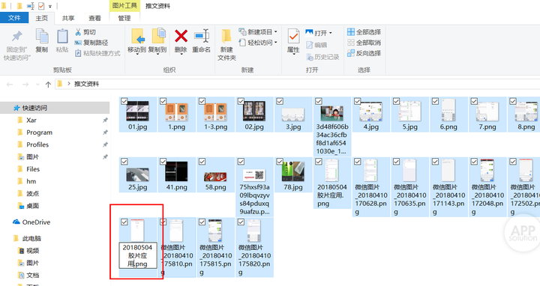Open OneDrive in the navigation pane

point(31,222)
